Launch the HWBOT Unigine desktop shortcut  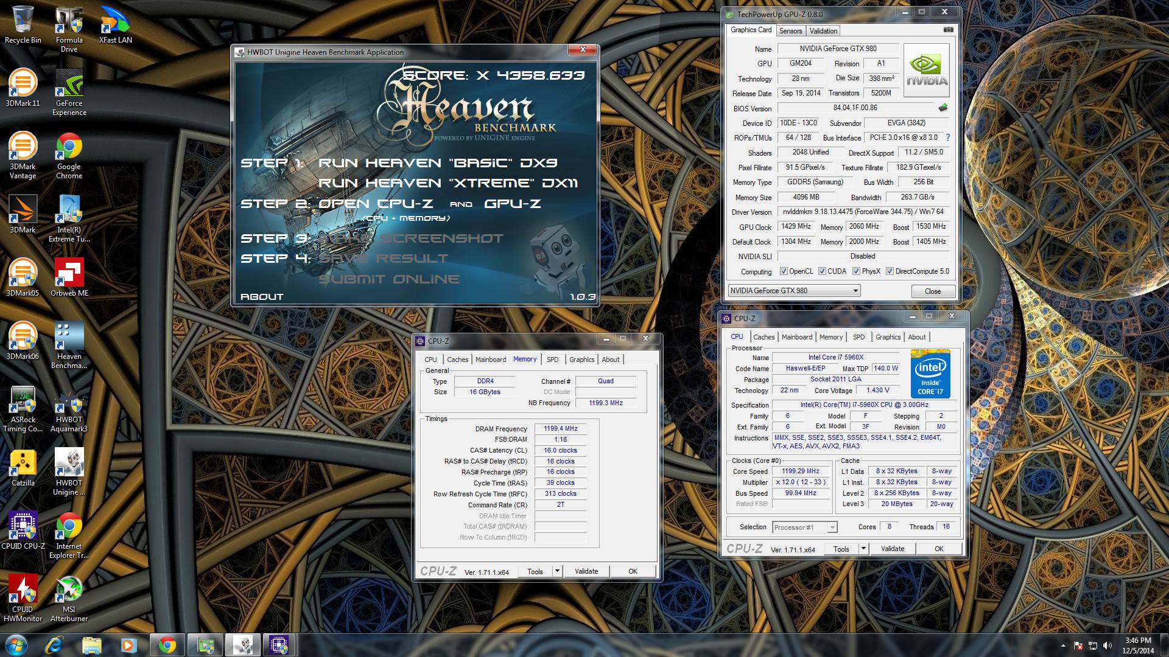pos(69,472)
